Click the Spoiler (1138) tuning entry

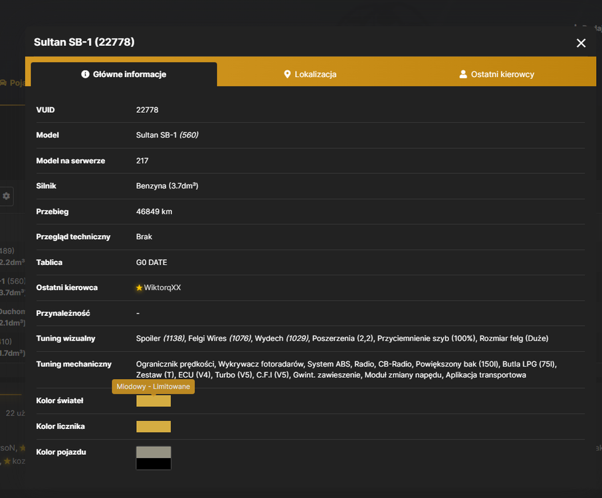pyautogui.click(x=160, y=339)
